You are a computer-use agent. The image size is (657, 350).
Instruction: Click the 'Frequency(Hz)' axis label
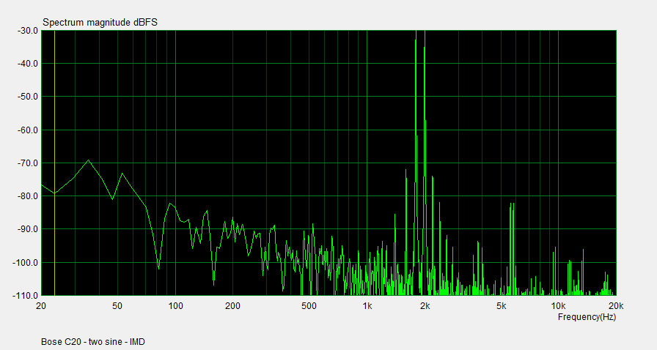(x=587, y=317)
